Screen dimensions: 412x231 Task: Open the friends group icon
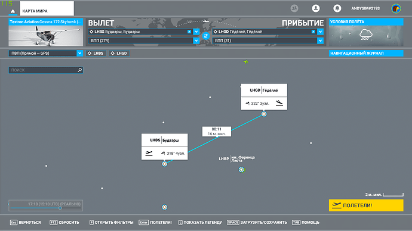click(294, 8)
